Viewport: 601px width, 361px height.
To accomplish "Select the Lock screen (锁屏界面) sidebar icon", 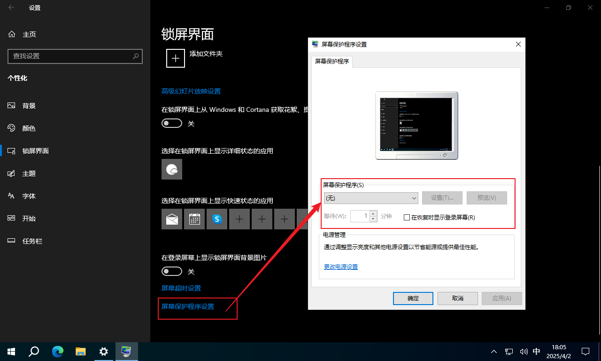I will 12,151.
